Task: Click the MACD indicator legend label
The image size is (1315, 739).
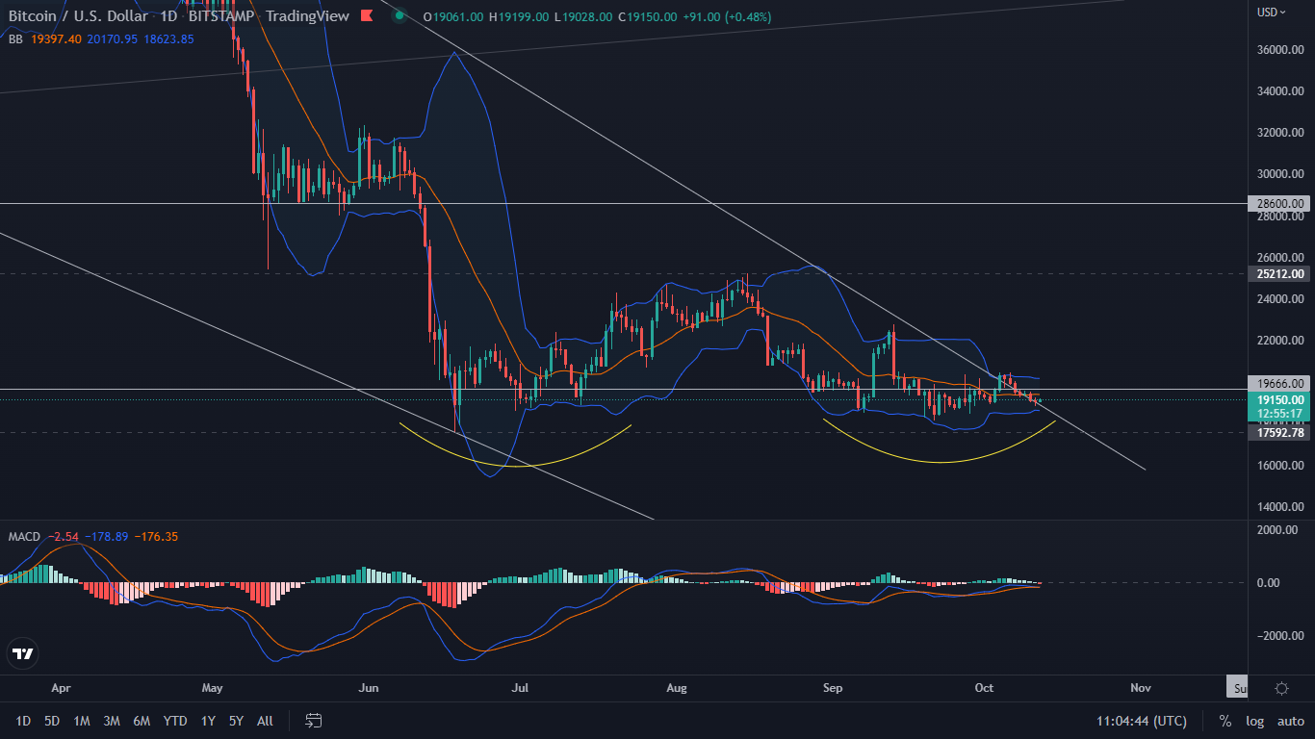Action: tap(24, 536)
